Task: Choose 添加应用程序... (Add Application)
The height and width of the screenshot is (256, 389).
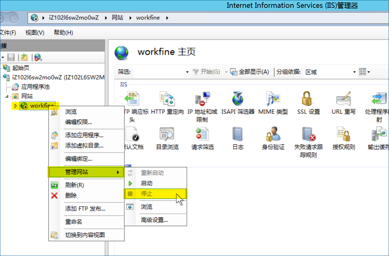Action: click(86, 135)
